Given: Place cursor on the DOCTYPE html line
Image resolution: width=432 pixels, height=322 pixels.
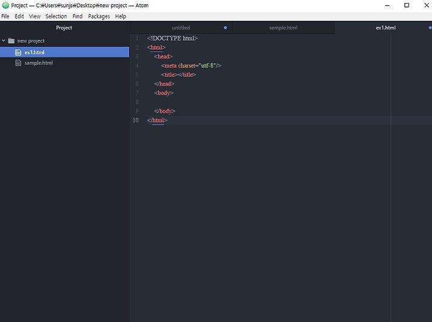Looking at the screenshot, I should coord(172,38).
